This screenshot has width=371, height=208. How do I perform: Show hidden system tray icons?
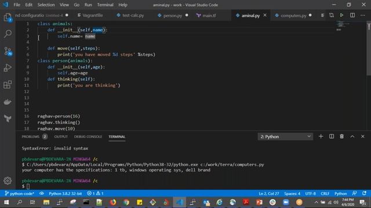click(316, 202)
